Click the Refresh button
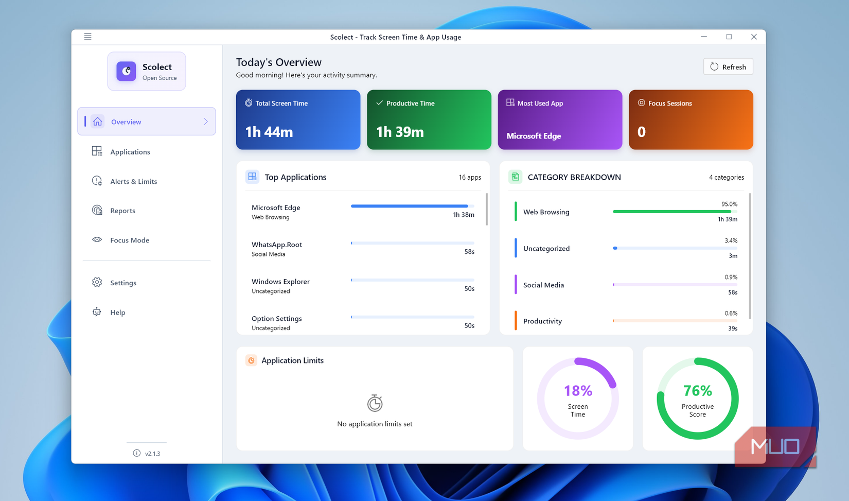The image size is (849, 501). click(728, 66)
